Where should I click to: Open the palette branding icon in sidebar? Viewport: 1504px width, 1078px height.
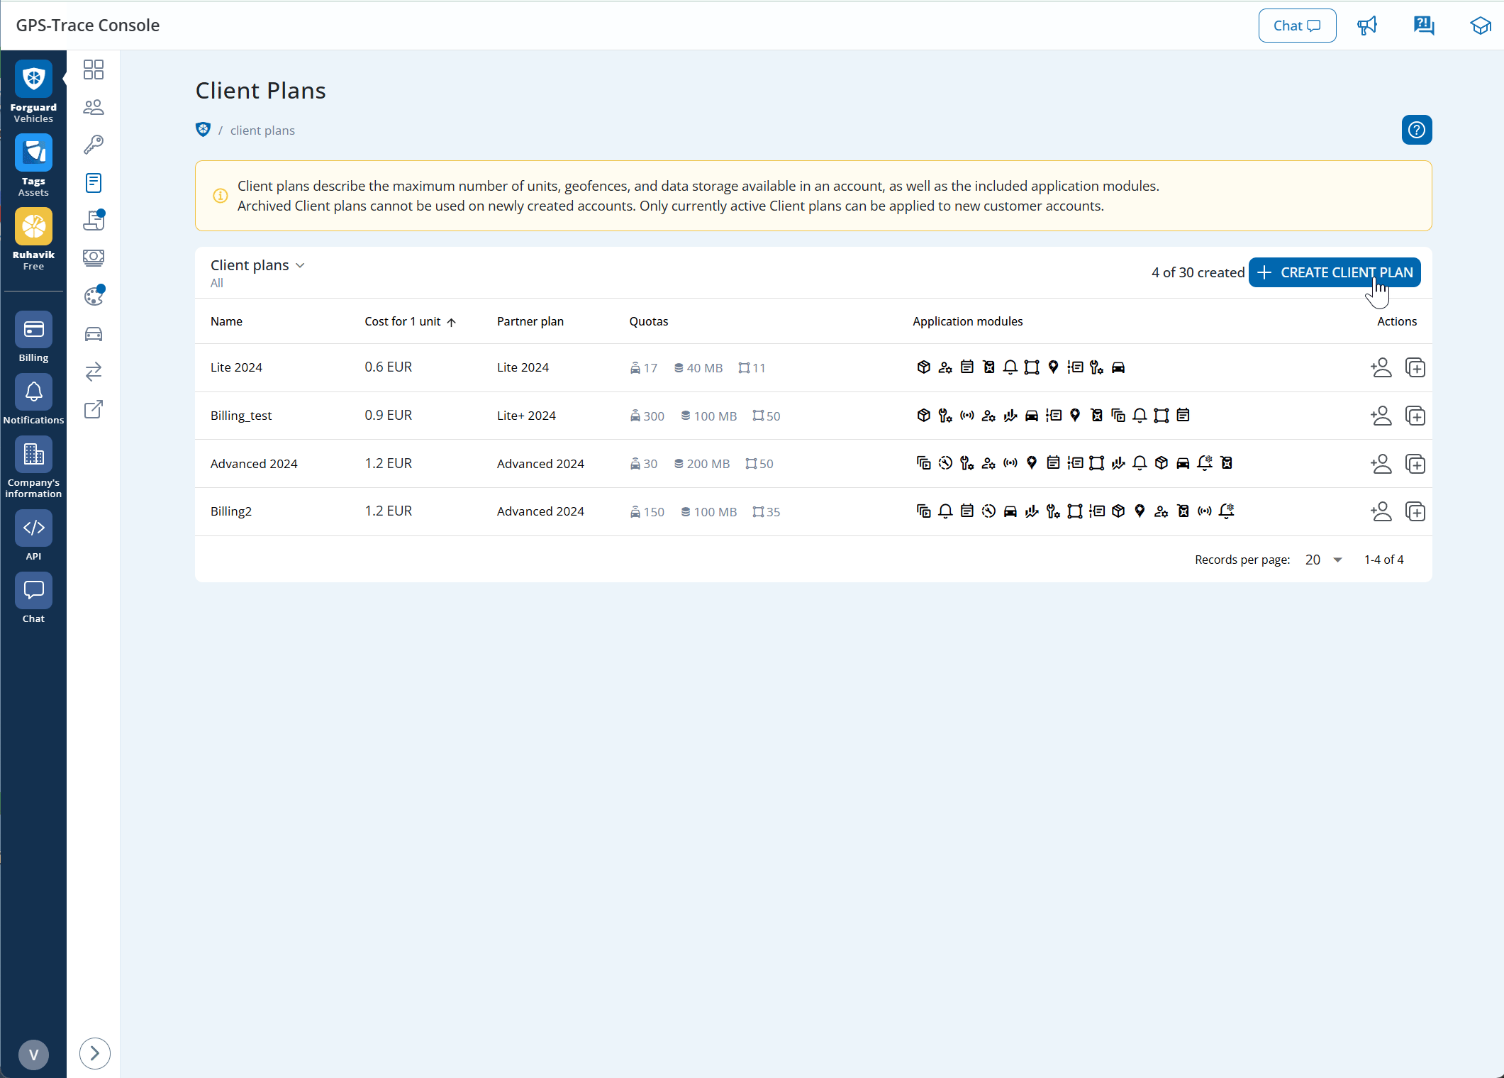click(x=94, y=296)
